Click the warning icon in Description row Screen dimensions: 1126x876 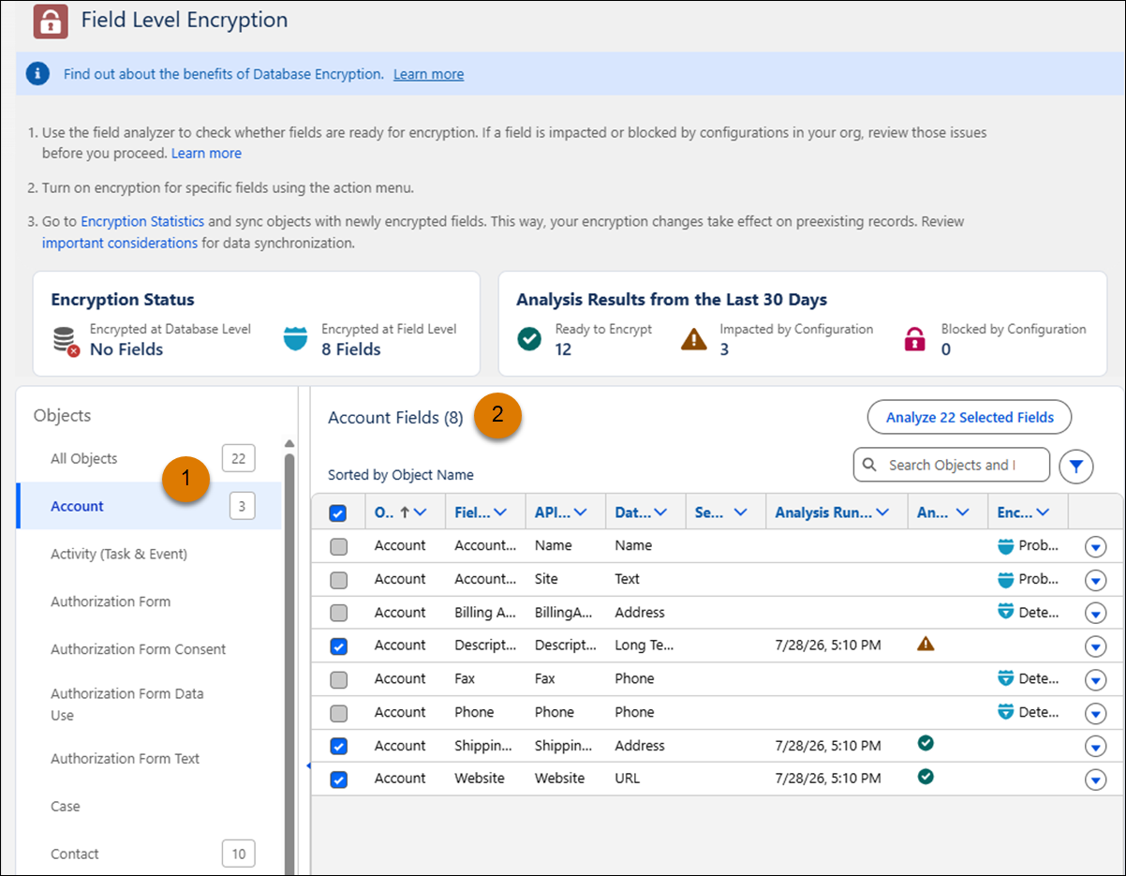[926, 644]
